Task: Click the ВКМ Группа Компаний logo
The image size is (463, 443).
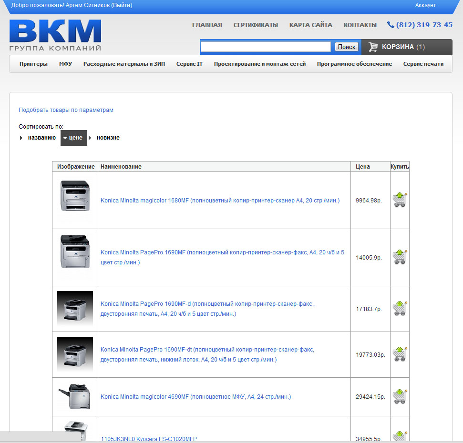Action: [x=55, y=35]
